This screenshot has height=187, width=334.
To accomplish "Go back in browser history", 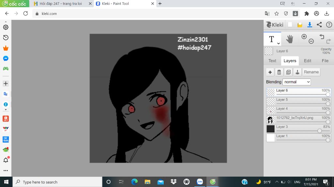I will tap(7, 14).
